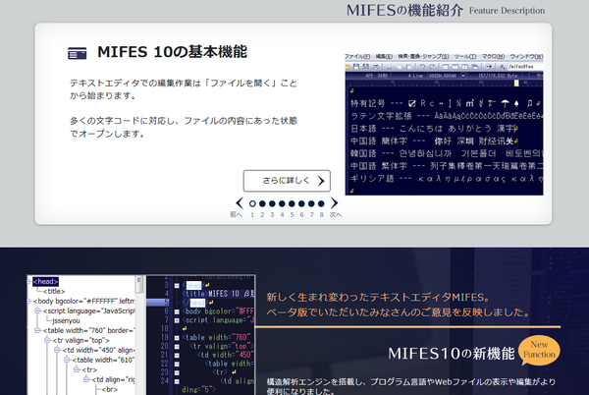
Task: Collapse the <script language tree node toggle
Action: click(x=37, y=310)
